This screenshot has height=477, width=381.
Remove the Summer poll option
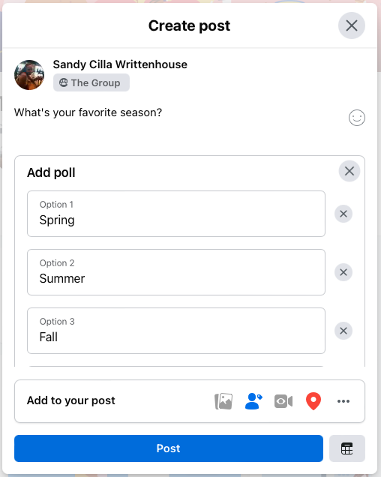click(x=343, y=272)
